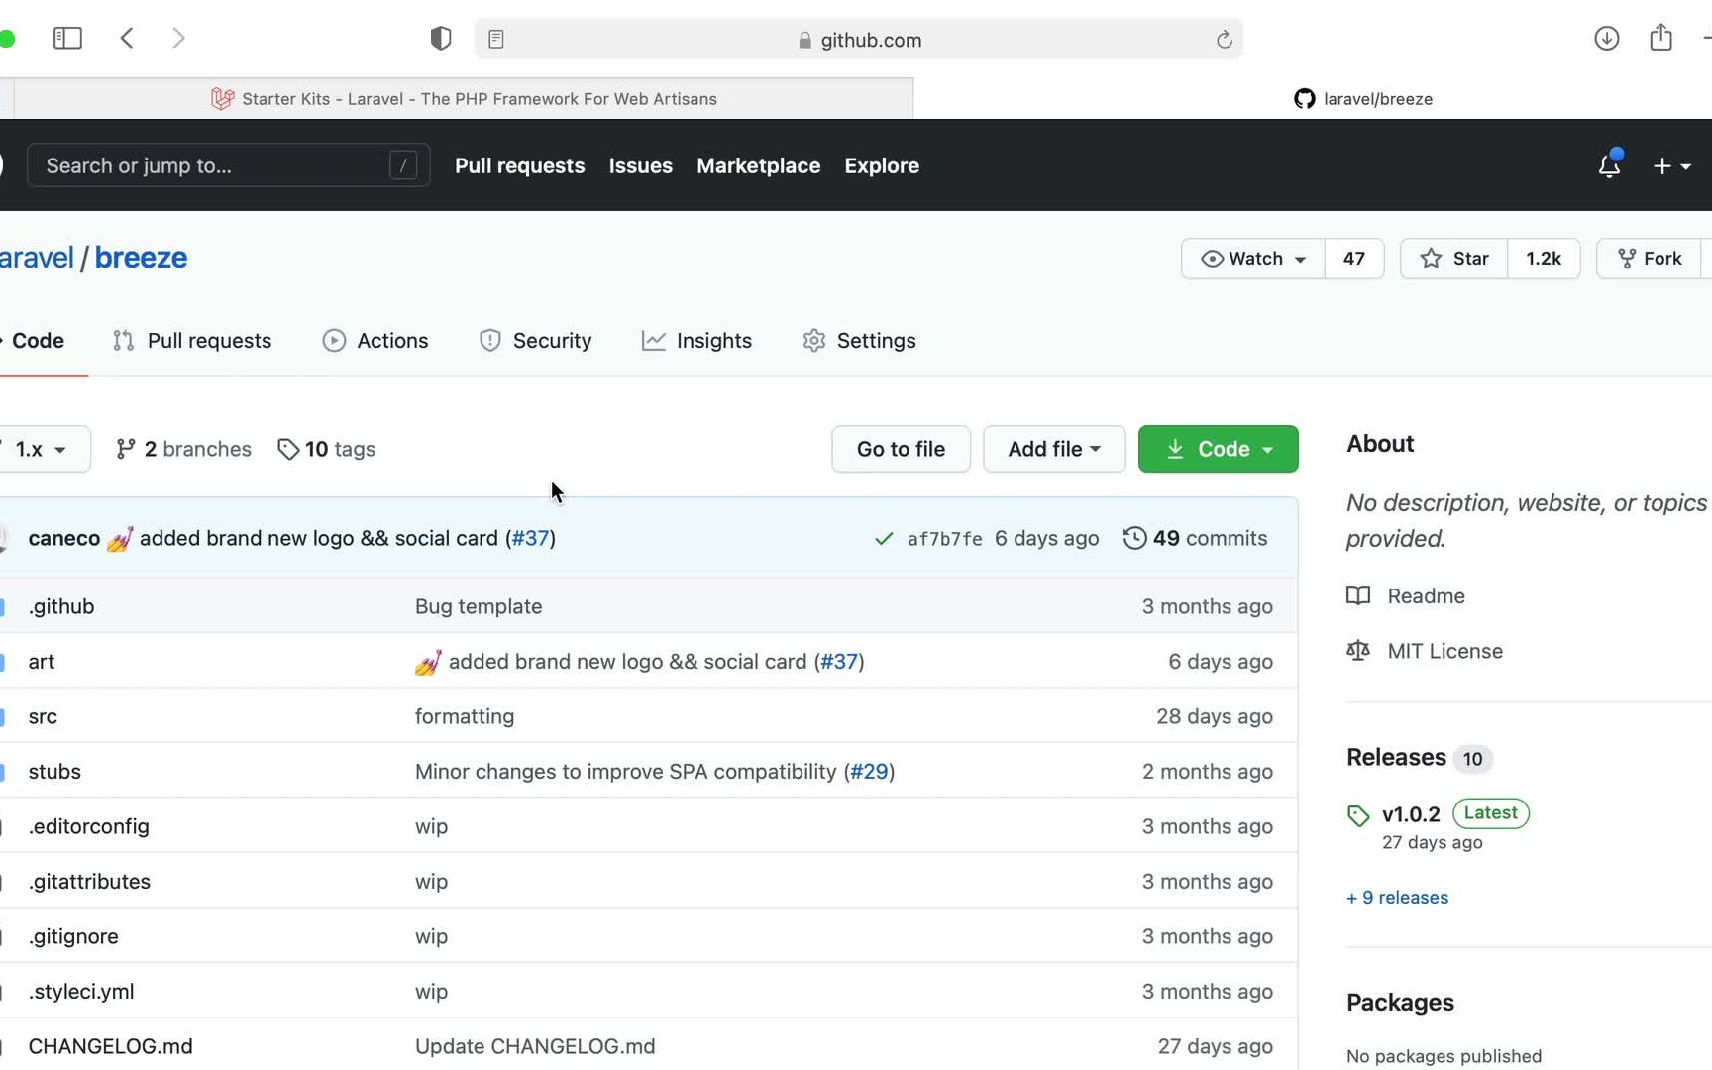Open Pull requests in top navigation
The width and height of the screenshot is (1712, 1070).
tap(519, 165)
